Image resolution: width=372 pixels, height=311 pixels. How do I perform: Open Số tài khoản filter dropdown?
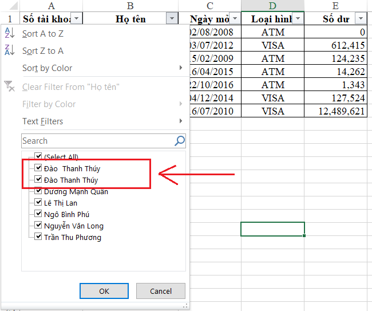coord(76,18)
